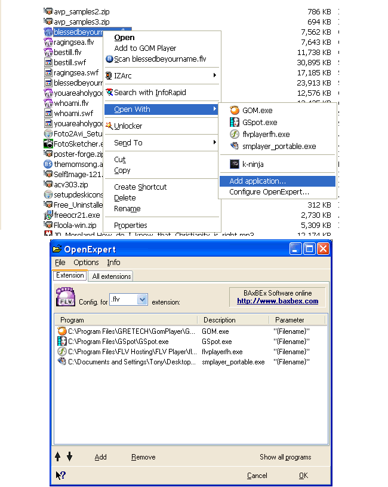
Task: Click the IZArc icon in context menu
Action: (x=109, y=75)
